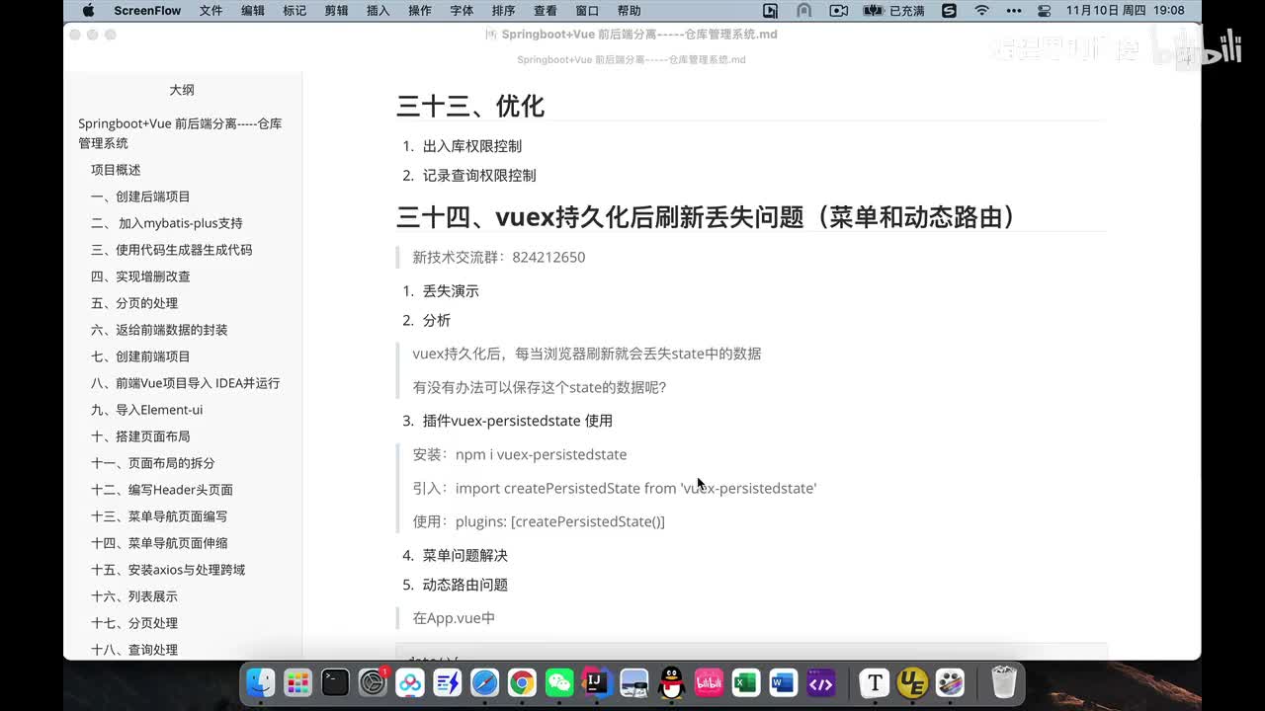
Task: Click the line 安装：npm i vuex-persistedstate
Action: (520, 454)
